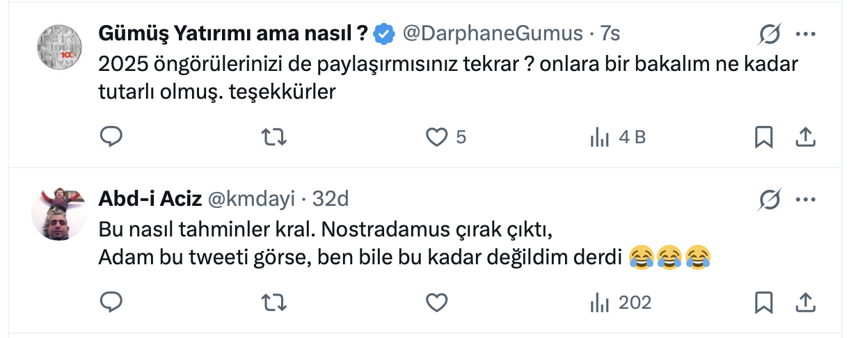Open more options for Abd-i Aciz tweet
Viewport: 849px width, 338px height.
coord(805,200)
